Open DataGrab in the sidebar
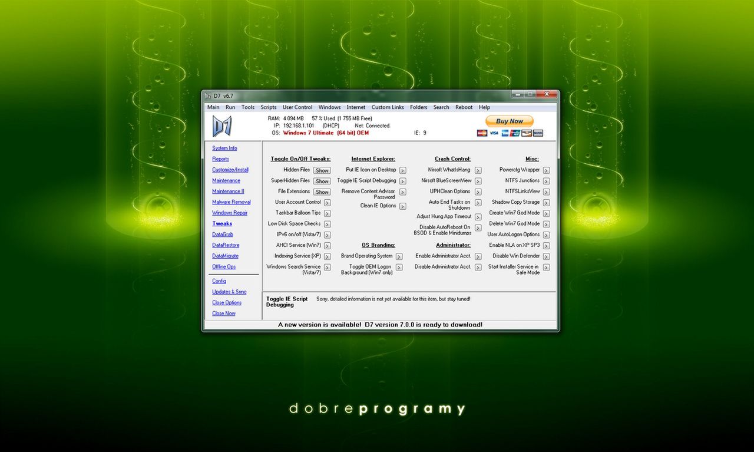 point(223,235)
